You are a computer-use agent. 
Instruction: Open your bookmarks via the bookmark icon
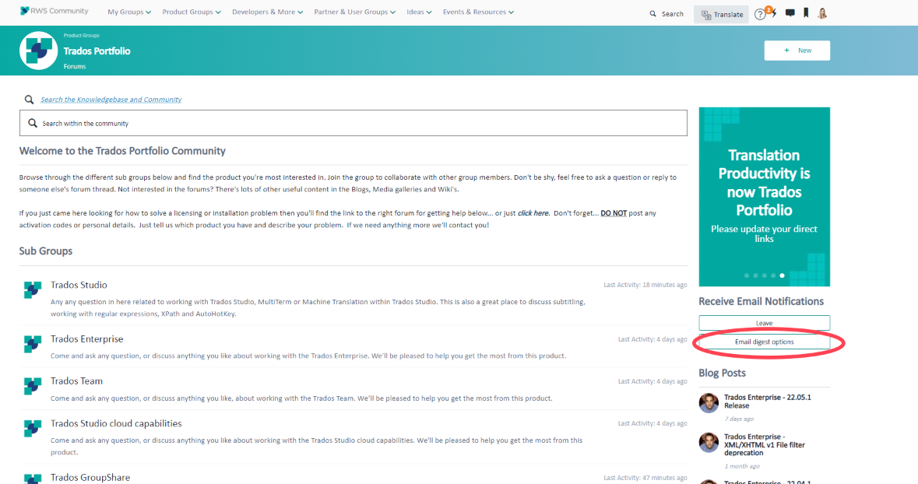tap(805, 13)
